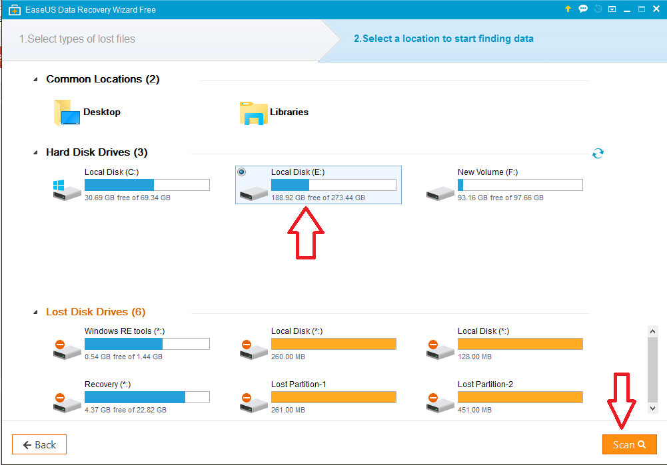Viewport: 667px width, 465px height.
Task: Select the Local Disk (E:) radio button
Action: click(242, 172)
